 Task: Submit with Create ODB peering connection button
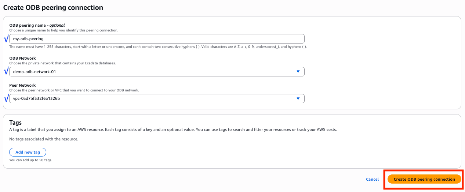pyautogui.click(x=424, y=179)
